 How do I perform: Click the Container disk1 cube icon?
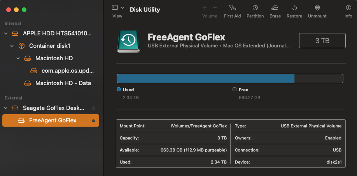click(21, 46)
